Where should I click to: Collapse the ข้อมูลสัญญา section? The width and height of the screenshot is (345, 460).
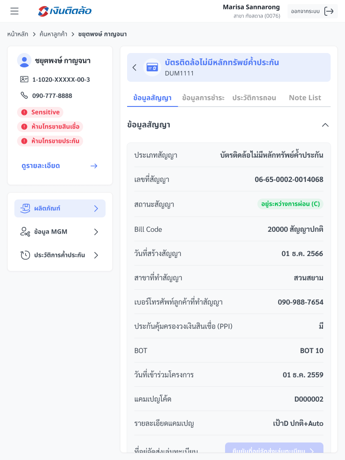click(325, 125)
